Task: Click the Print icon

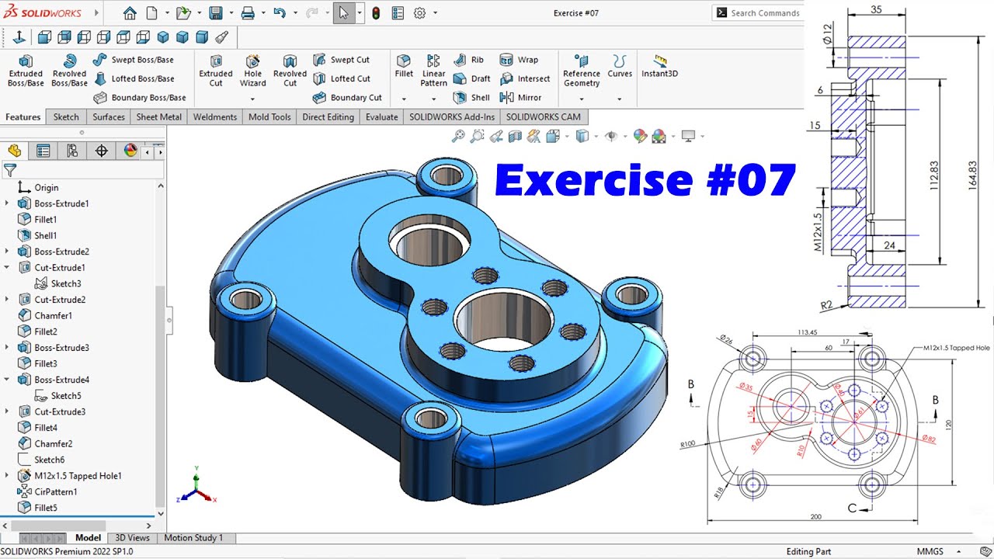Action: pos(248,13)
